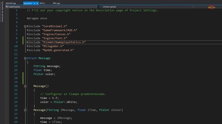
Task: Click line number 1 in the gutter
Action: [x=17, y=10]
